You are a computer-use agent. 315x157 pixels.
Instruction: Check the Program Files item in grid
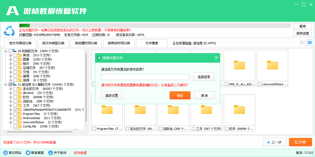[x=94, y=128]
